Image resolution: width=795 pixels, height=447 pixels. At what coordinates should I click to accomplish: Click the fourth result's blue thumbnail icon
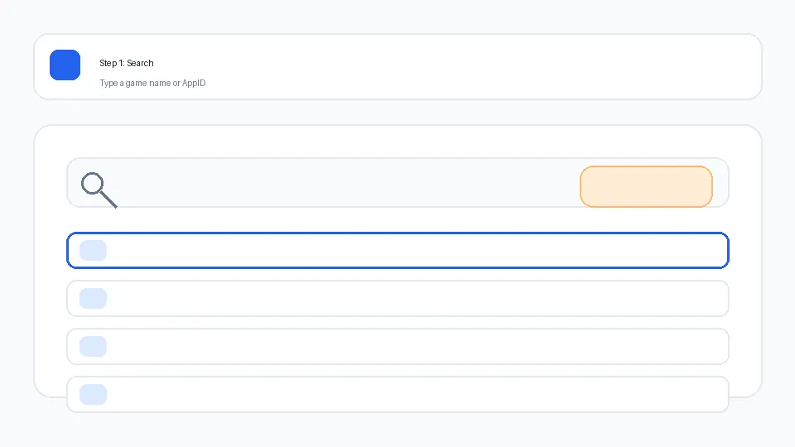93,394
